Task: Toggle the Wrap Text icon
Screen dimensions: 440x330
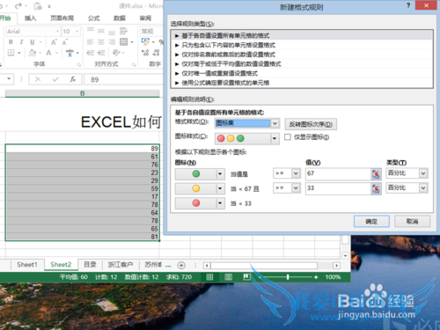Action: pos(123,31)
